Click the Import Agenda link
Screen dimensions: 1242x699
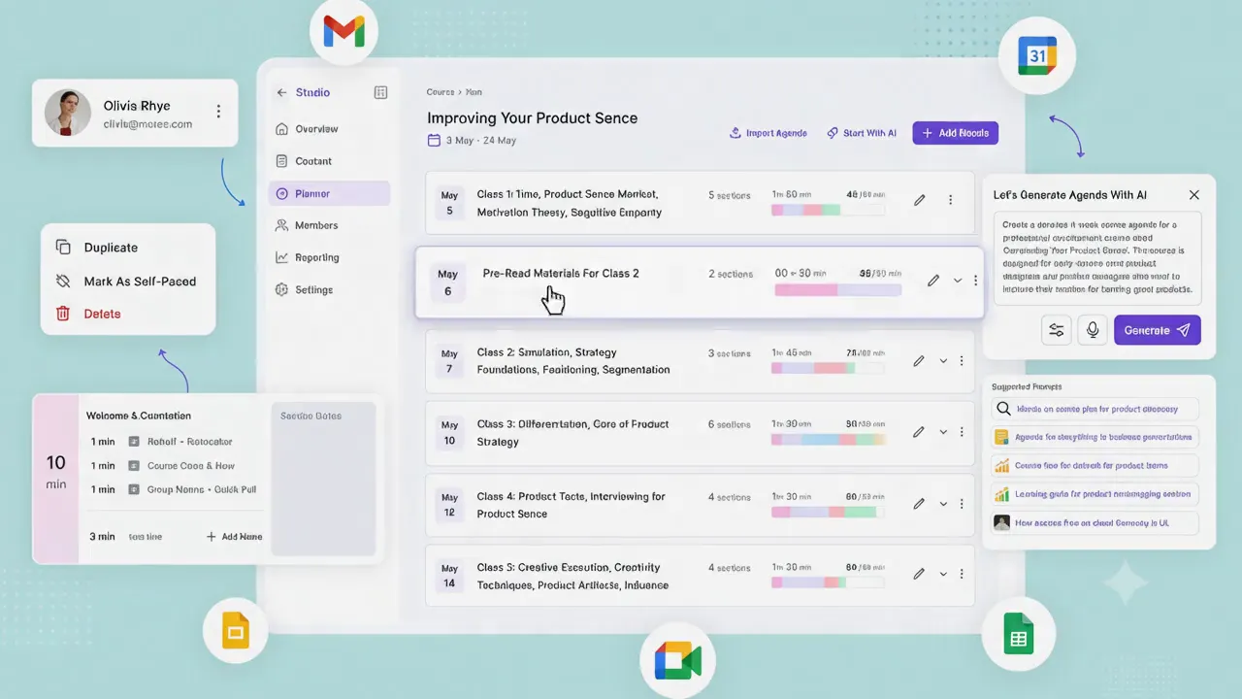(768, 133)
